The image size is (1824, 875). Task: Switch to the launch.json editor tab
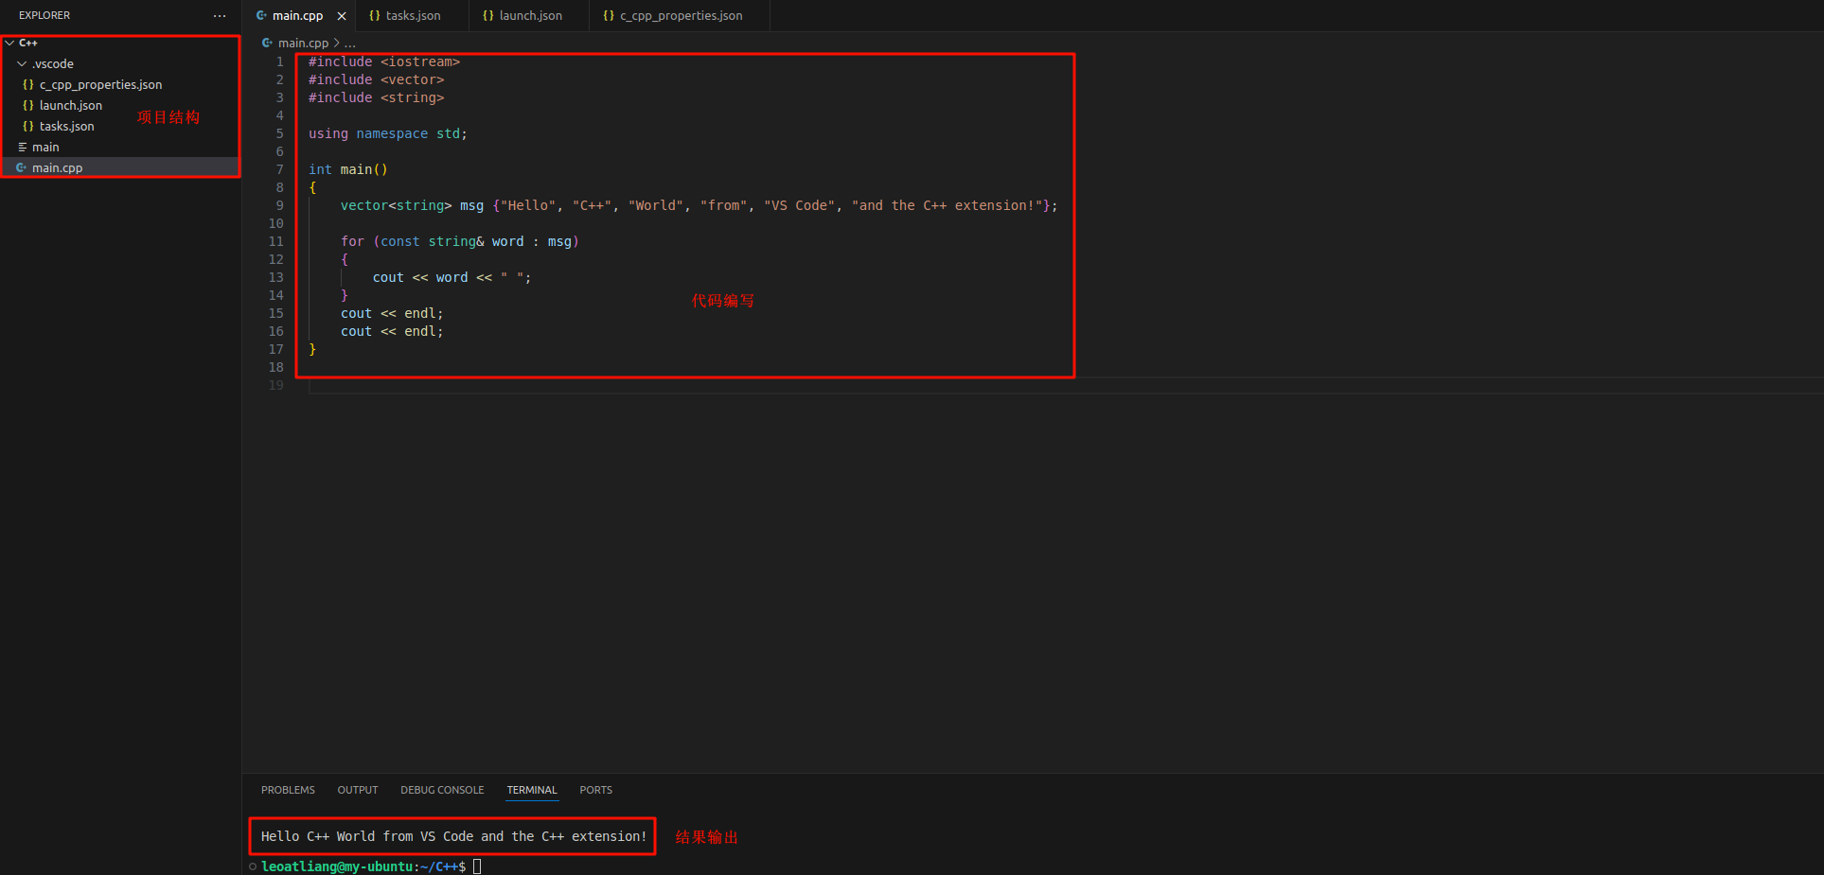click(528, 16)
